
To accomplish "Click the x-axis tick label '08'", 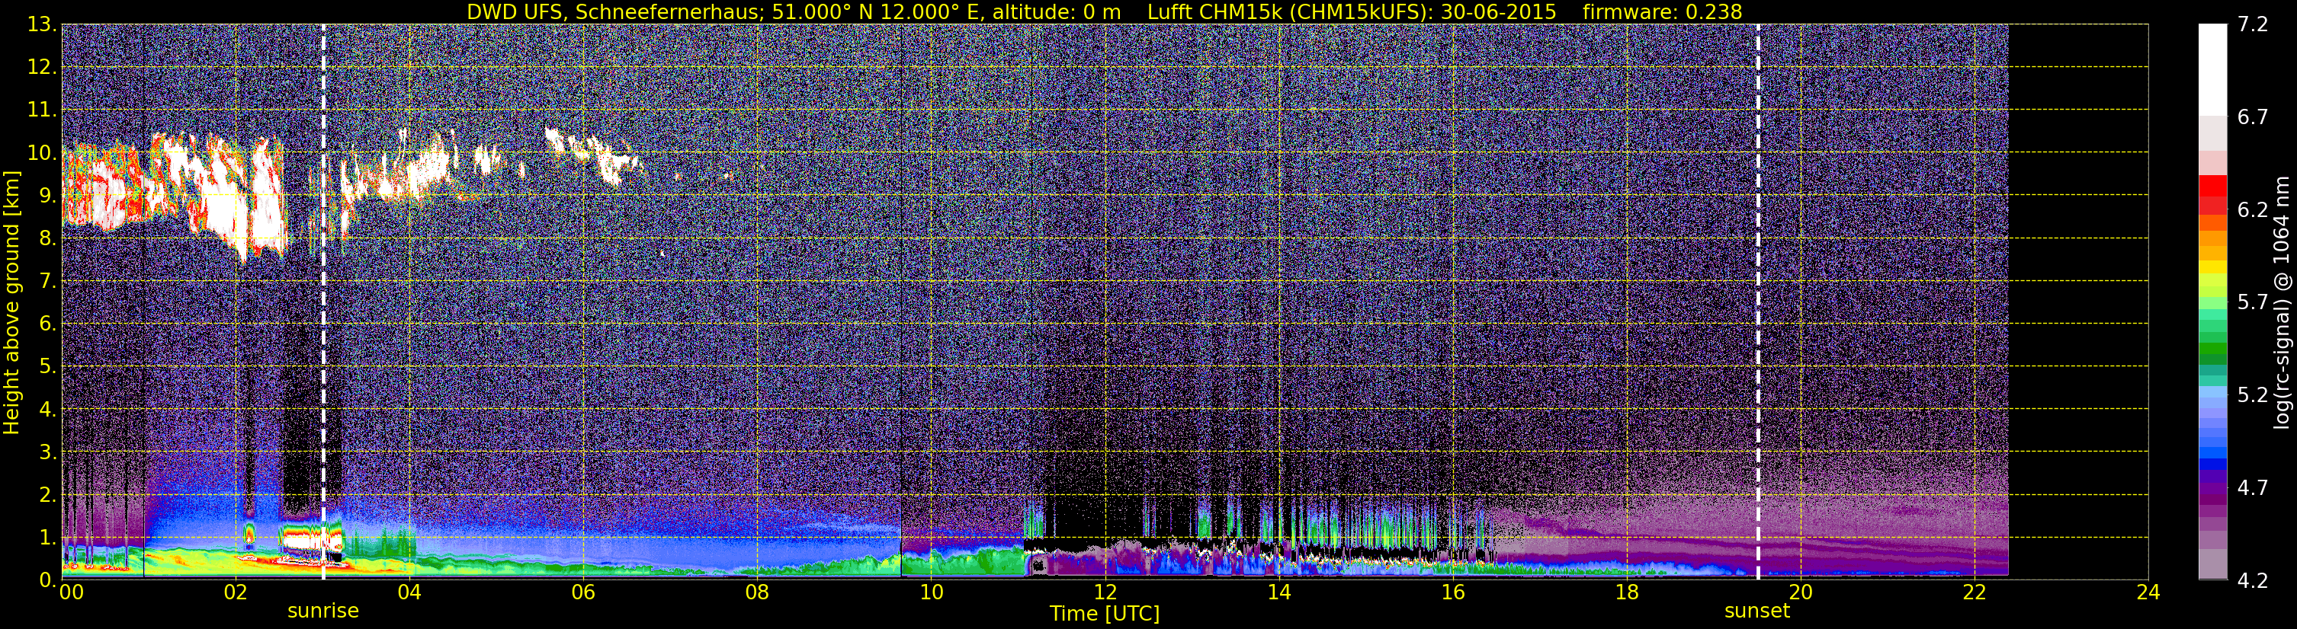I will 757,592.
